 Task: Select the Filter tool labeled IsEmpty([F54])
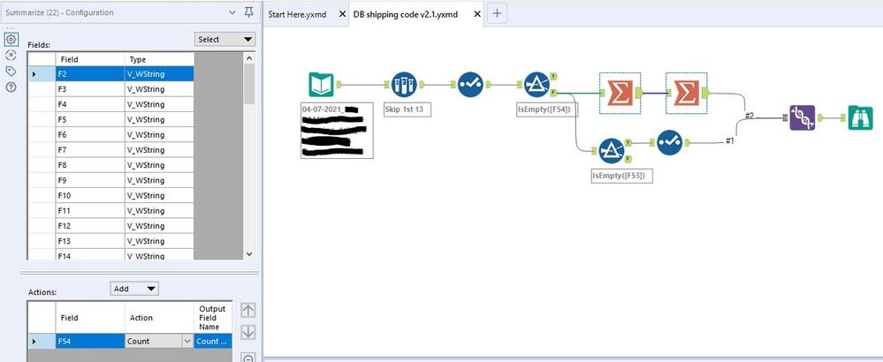click(x=537, y=85)
